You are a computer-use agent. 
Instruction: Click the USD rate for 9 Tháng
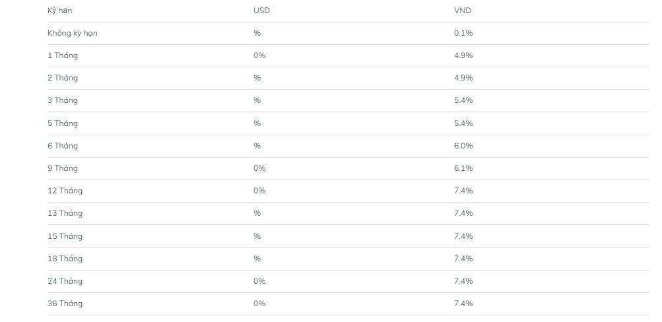point(259,168)
